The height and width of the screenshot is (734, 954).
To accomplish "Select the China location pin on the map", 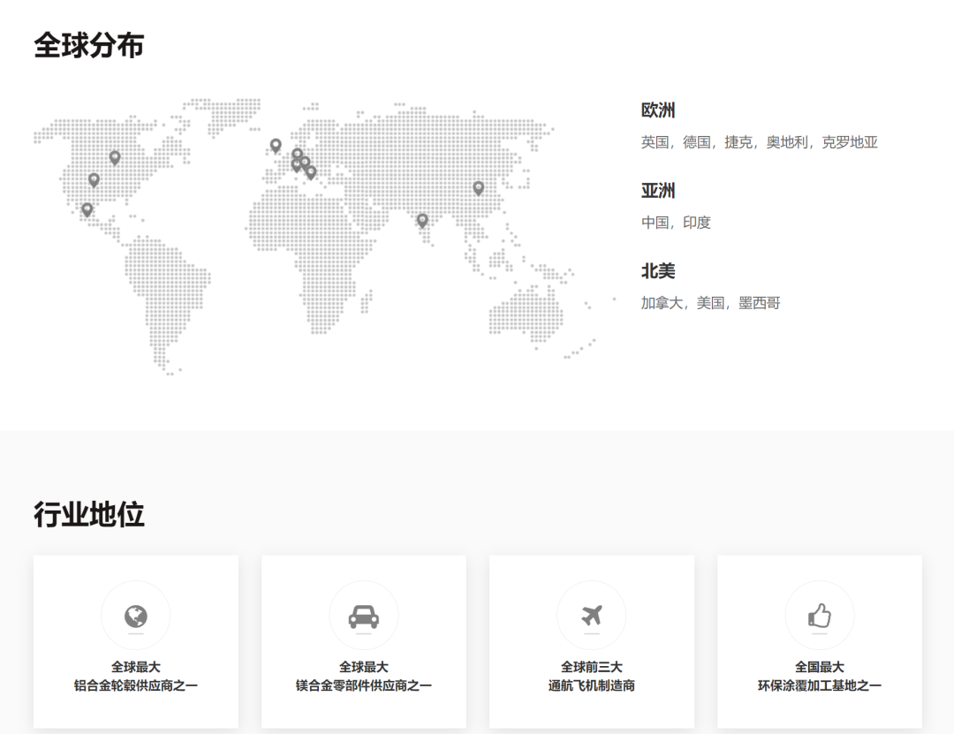I will [x=479, y=187].
